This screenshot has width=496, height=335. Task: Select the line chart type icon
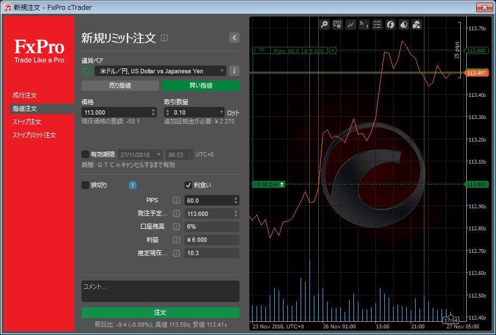351,24
